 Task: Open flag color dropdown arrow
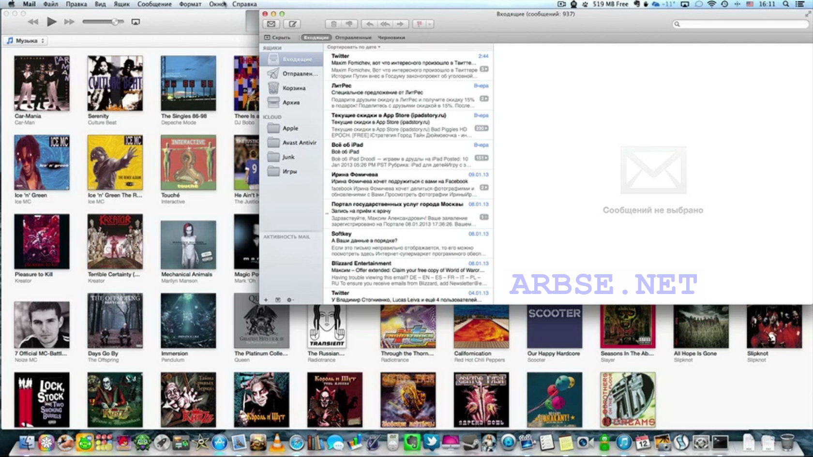tap(430, 24)
